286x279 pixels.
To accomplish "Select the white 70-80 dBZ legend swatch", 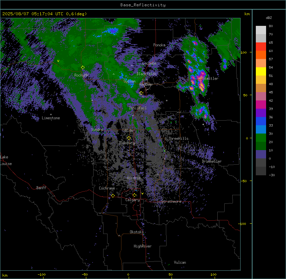I will tap(261, 30).
